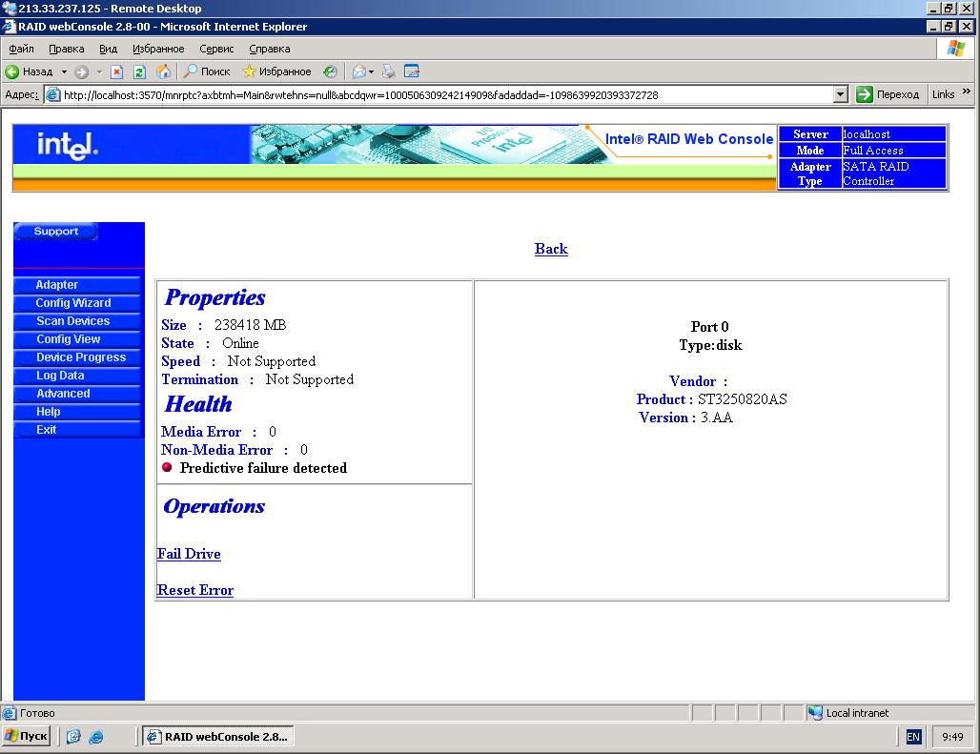Click the Reset Error link
Image resolution: width=980 pixels, height=754 pixels.
coord(195,590)
